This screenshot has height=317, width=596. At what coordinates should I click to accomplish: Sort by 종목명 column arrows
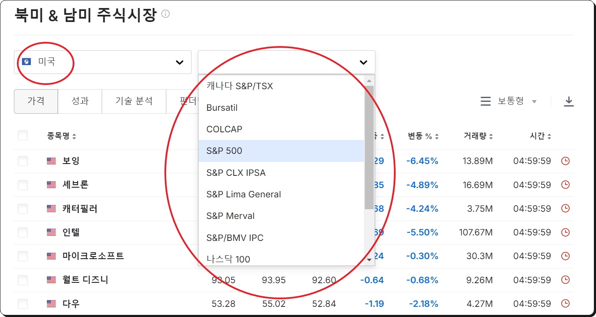coord(74,137)
